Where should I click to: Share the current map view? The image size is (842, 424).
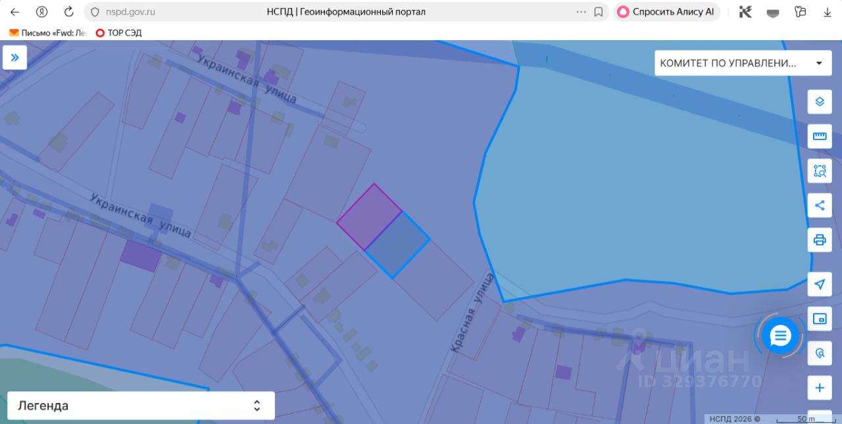[820, 205]
